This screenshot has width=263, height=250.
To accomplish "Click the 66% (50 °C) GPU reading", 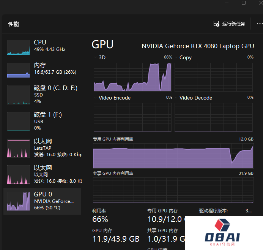I will (47, 208).
